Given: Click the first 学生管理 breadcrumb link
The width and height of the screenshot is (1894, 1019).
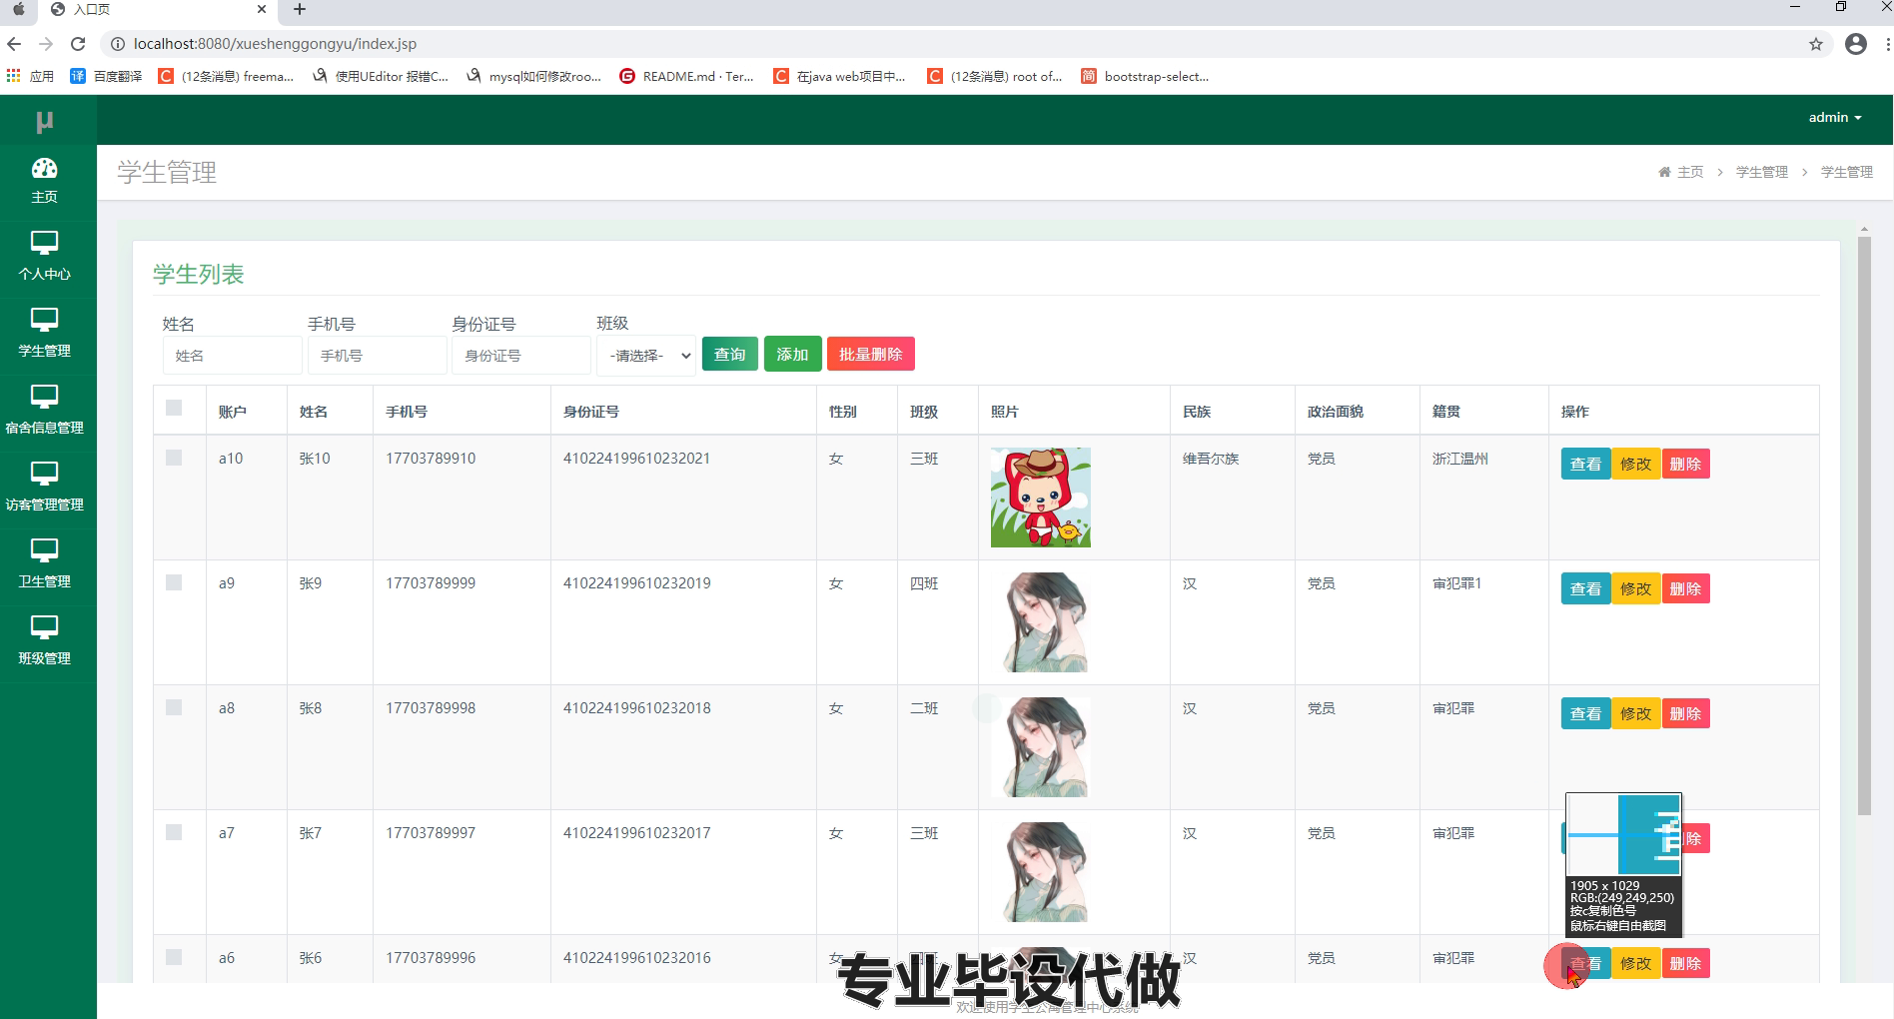Looking at the screenshot, I should pos(1762,172).
